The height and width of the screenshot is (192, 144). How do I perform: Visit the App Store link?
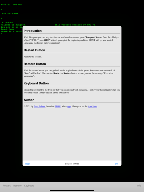[x=92, y=106]
